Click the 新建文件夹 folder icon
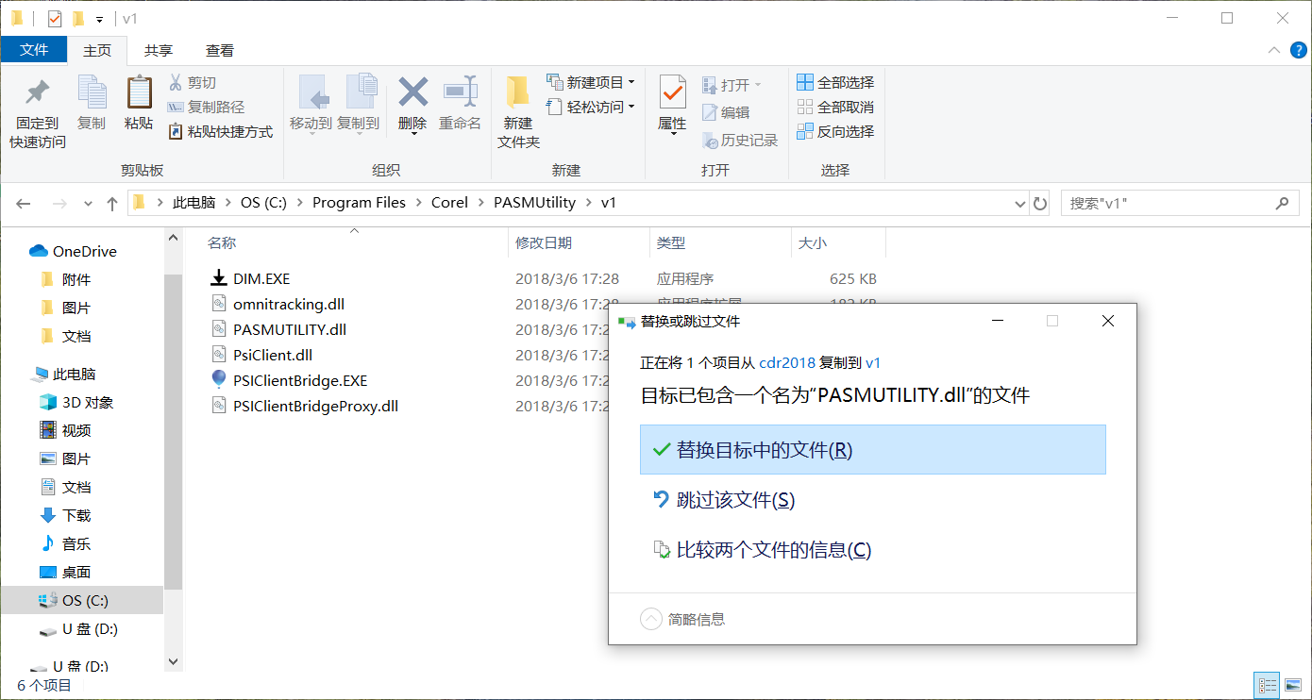This screenshot has height=700, width=1312. [x=517, y=93]
